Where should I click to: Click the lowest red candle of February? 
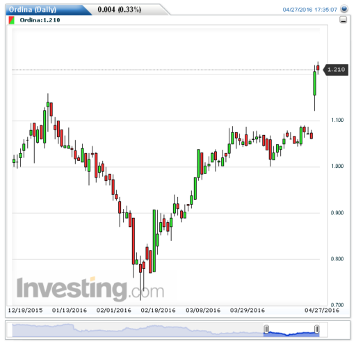(x=140, y=268)
